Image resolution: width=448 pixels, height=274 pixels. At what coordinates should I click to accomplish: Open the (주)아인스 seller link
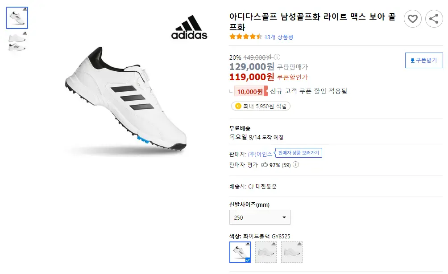pos(260,154)
